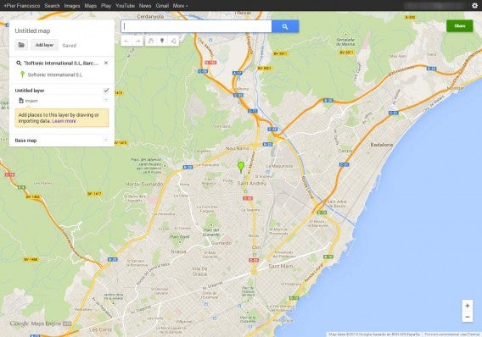
Task: Open Gmail in the Google bar
Action: tap(162, 6)
